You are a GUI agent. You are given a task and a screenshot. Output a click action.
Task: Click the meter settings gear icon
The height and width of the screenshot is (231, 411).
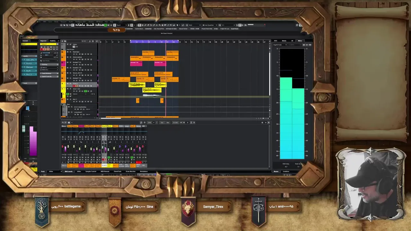click(304, 45)
